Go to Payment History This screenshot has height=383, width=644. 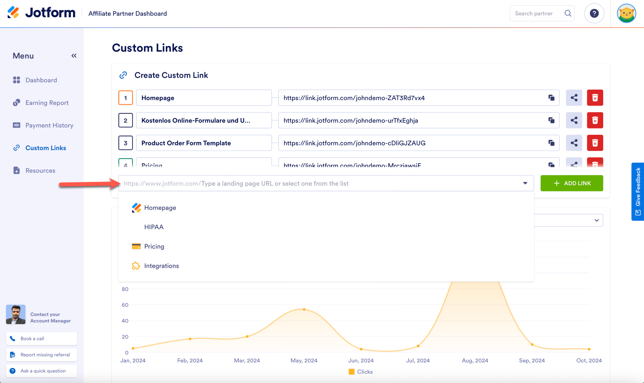point(49,125)
